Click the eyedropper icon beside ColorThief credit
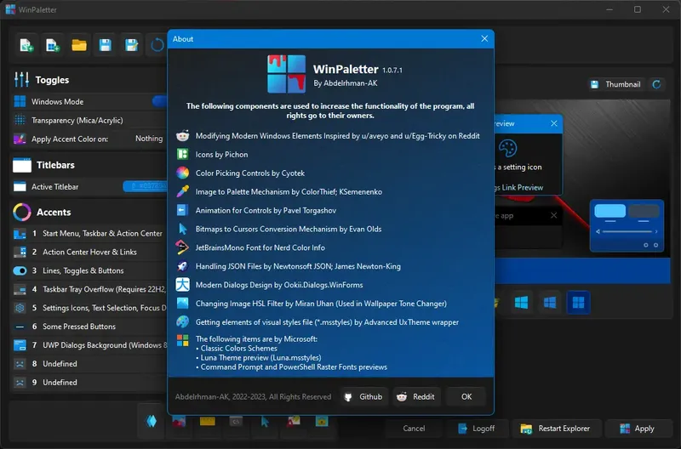 182,191
